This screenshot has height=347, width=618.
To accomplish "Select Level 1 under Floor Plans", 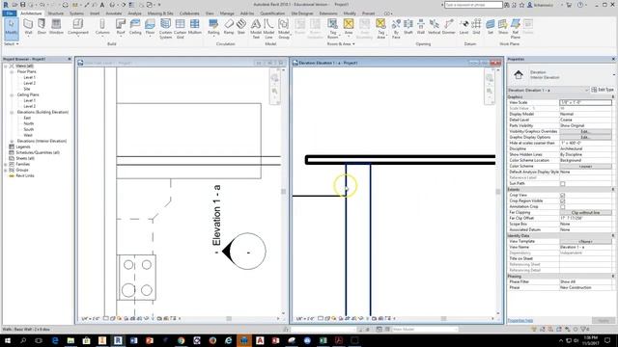I will click(x=30, y=77).
